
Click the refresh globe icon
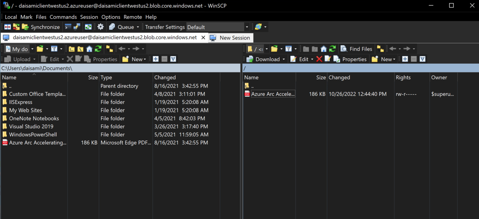[x=258, y=27]
